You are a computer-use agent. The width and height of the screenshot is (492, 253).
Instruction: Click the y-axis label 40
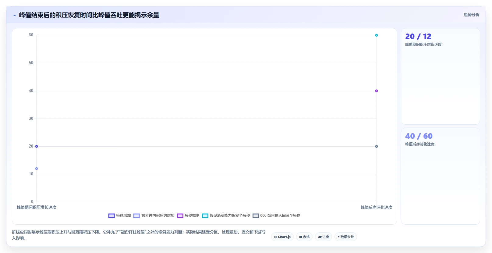31,91
